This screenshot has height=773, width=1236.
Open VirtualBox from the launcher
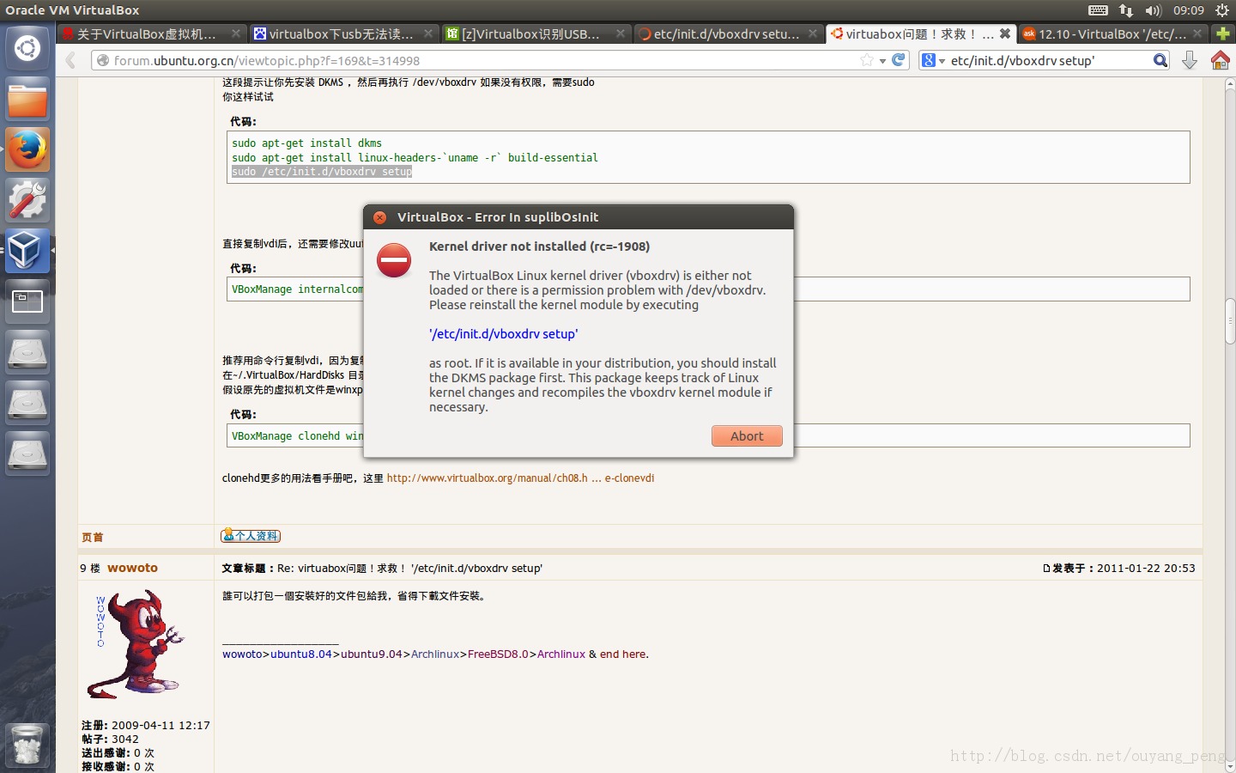tap(27, 251)
